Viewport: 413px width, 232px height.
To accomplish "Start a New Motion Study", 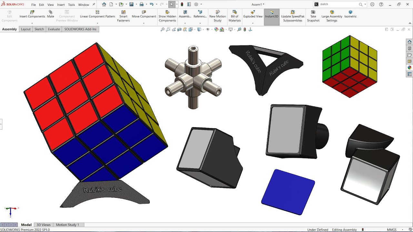I will (x=217, y=16).
